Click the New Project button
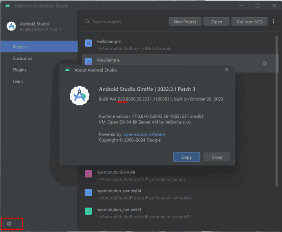282x232 pixels. [x=185, y=22]
